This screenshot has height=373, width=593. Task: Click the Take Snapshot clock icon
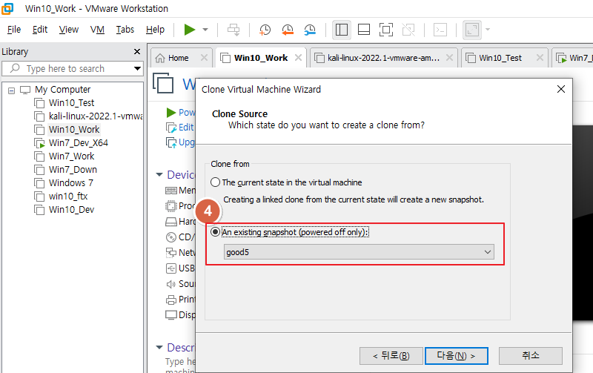(x=265, y=30)
